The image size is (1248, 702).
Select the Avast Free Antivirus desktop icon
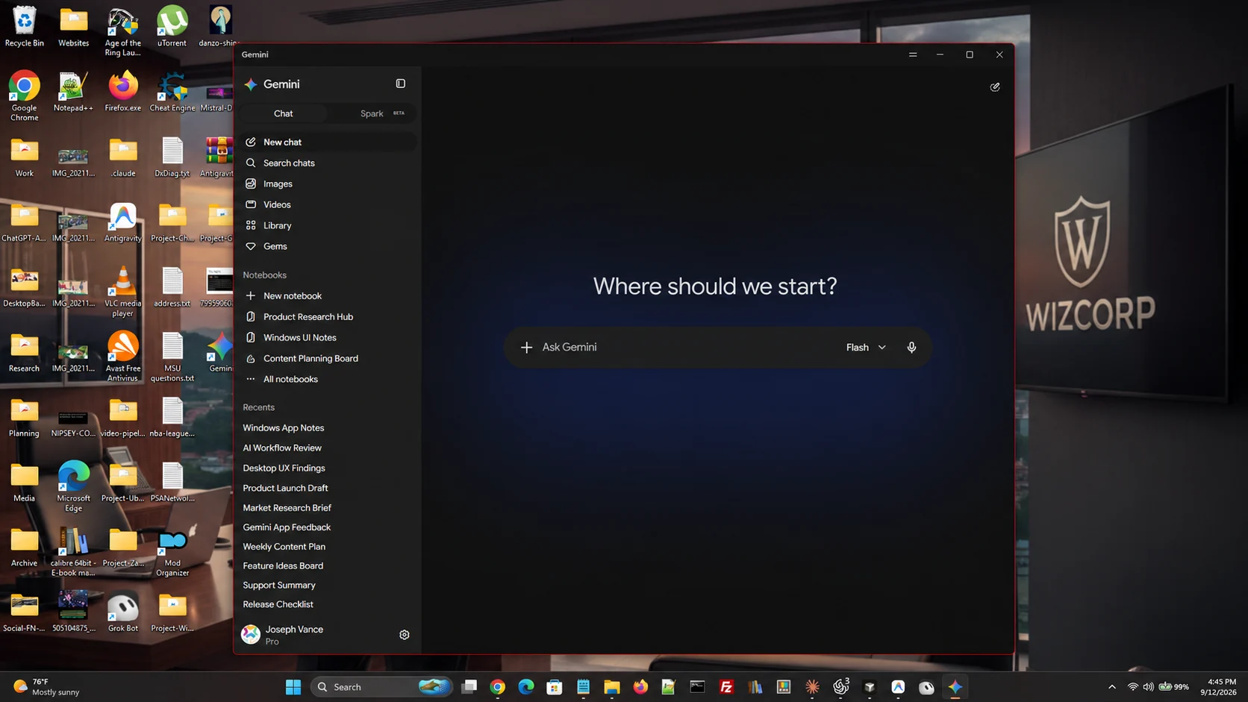click(x=122, y=357)
